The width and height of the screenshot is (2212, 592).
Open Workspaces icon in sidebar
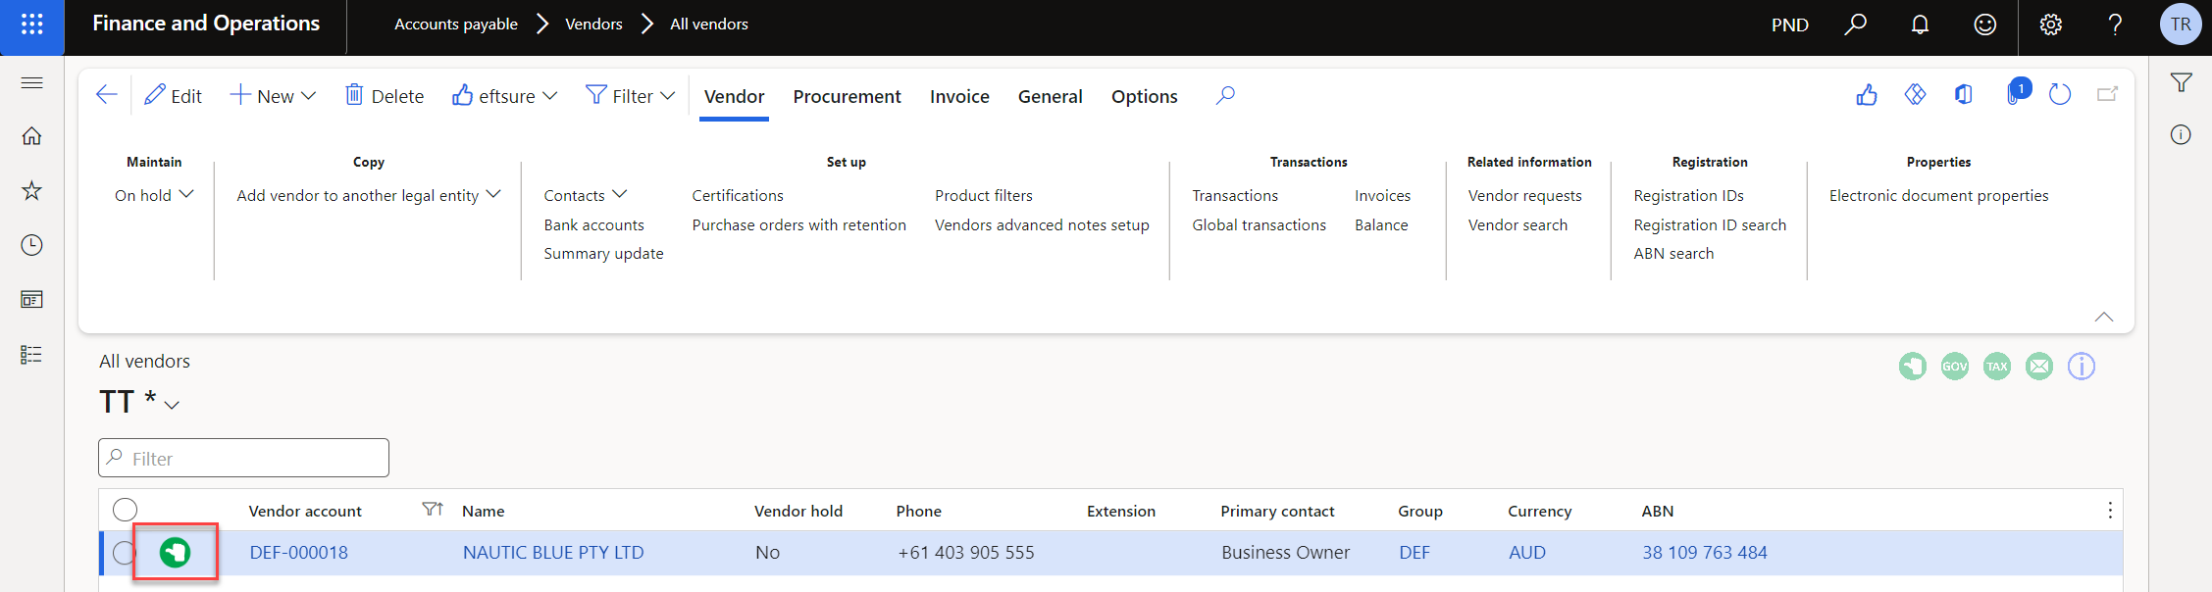[x=31, y=299]
